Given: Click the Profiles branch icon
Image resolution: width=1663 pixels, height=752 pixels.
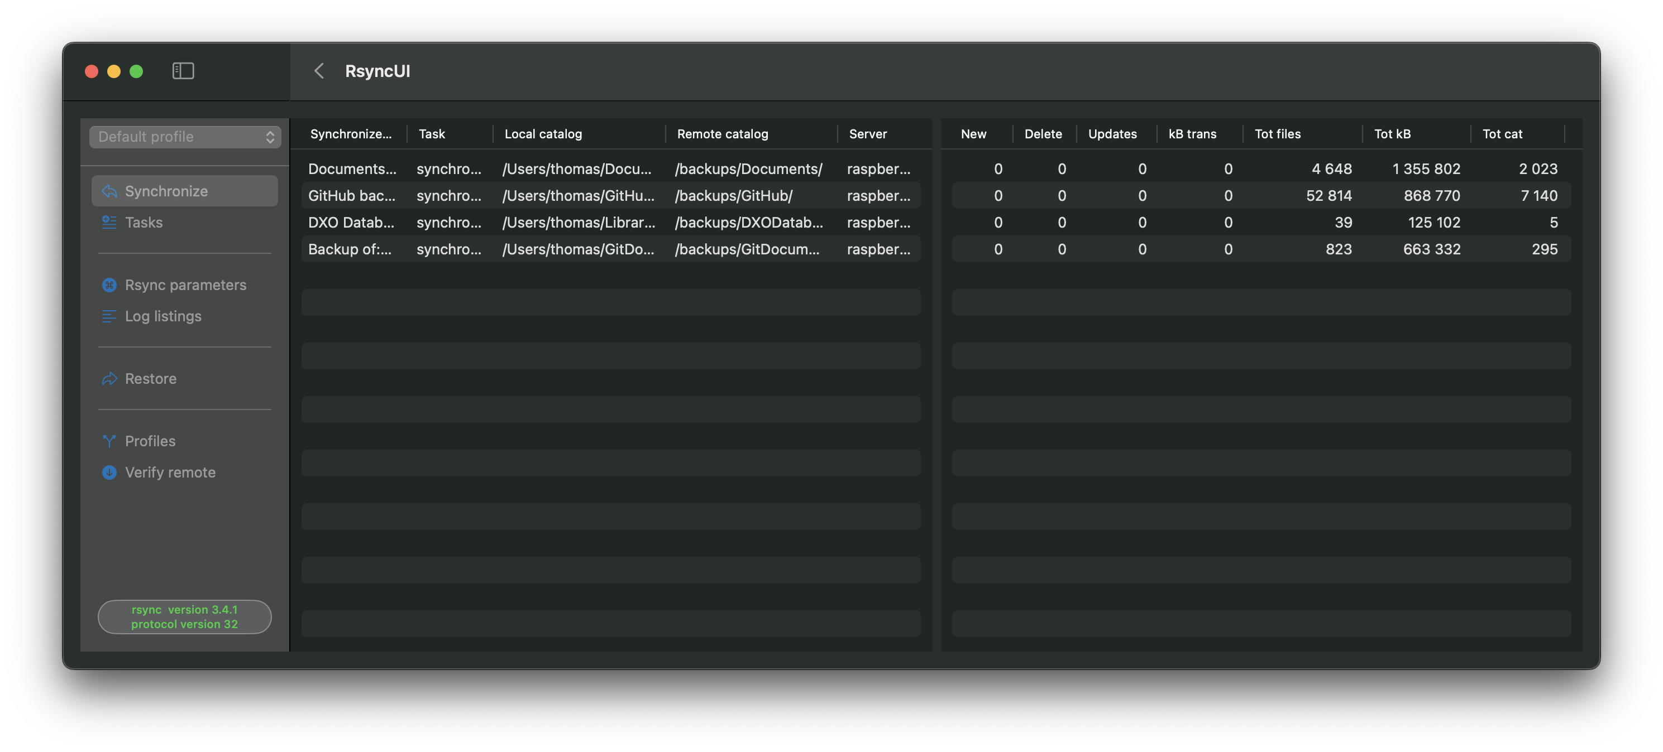Looking at the screenshot, I should pos(109,441).
